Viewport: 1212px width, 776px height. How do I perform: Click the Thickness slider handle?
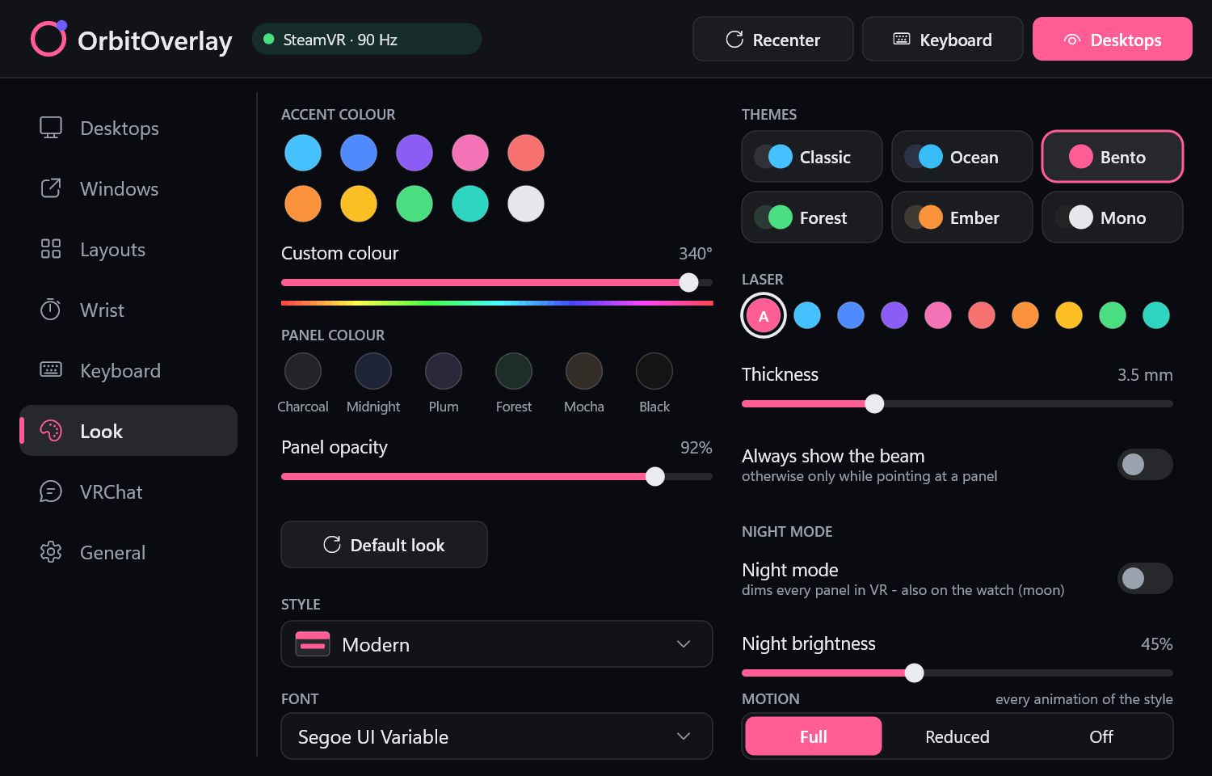pos(874,404)
